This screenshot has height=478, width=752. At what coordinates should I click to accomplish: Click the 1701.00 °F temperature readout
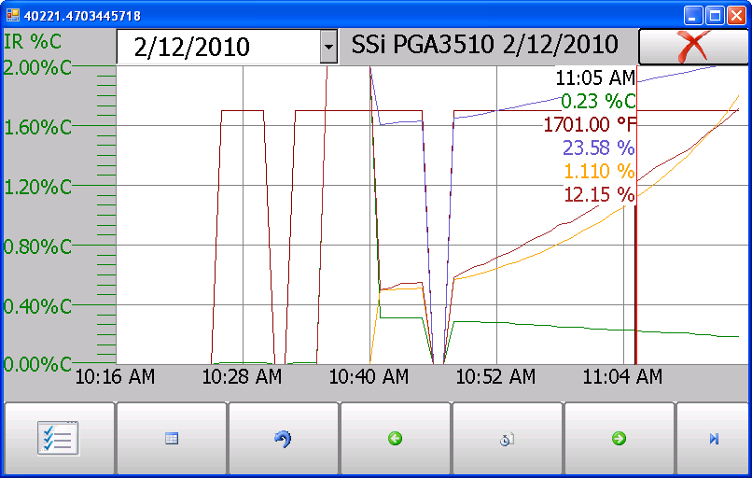tap(589, 124)
